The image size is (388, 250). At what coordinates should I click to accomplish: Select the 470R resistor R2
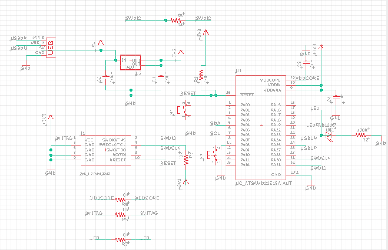click(x=361, y=135)
